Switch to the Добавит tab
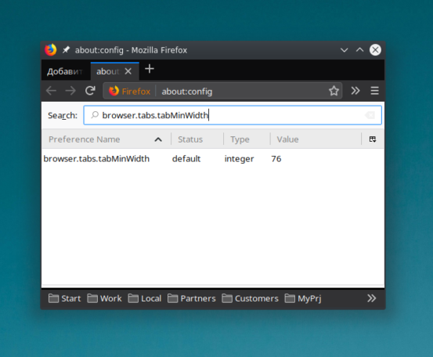This screenshot has height=357, width=433. pos(66,71)
